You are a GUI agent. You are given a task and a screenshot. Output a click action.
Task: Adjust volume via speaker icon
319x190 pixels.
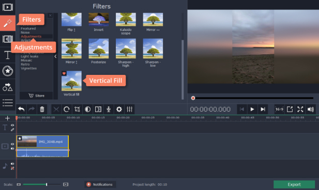[311, 109]
